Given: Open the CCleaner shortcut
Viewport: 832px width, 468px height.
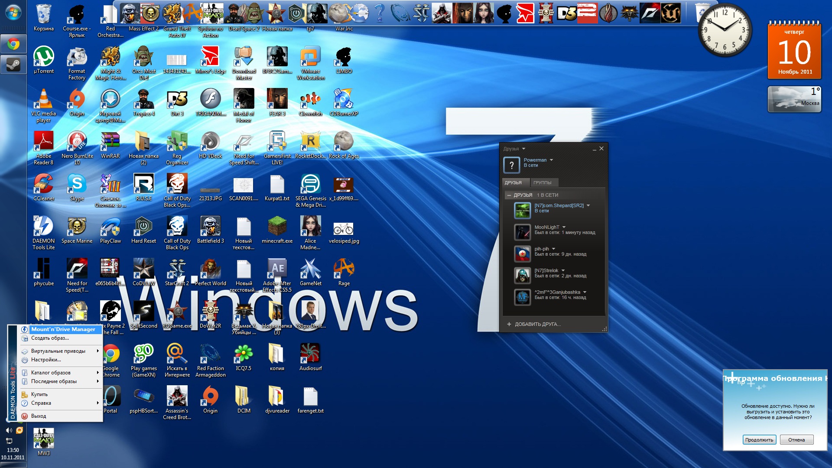Looking at the screenshot, I should (43, 184).
